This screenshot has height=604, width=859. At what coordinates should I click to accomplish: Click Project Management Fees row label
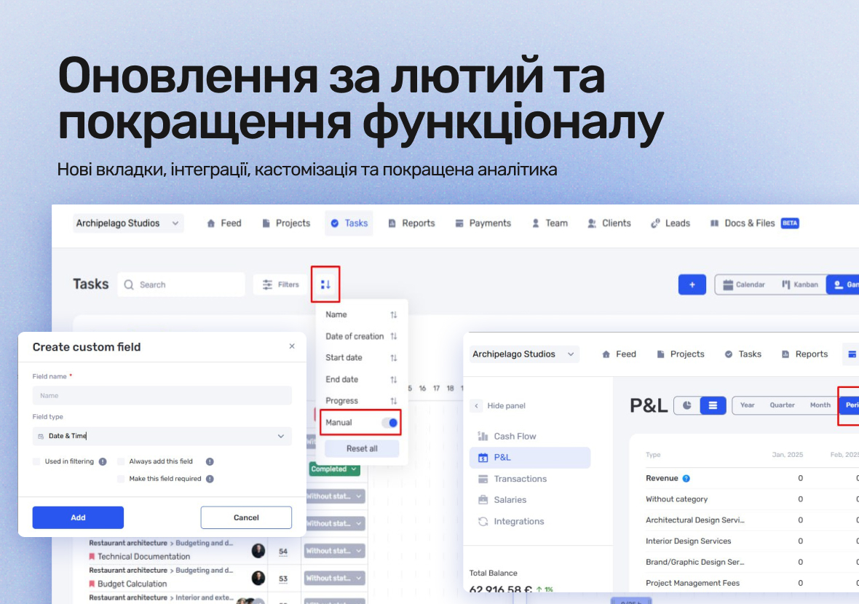click(692, 583)
